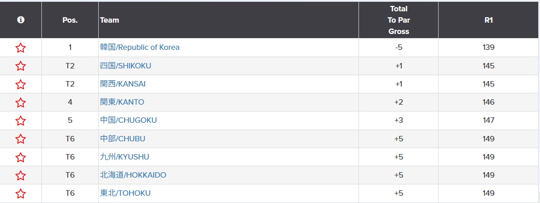
Task: Click the info icon in table header
Action: (20, 20)
